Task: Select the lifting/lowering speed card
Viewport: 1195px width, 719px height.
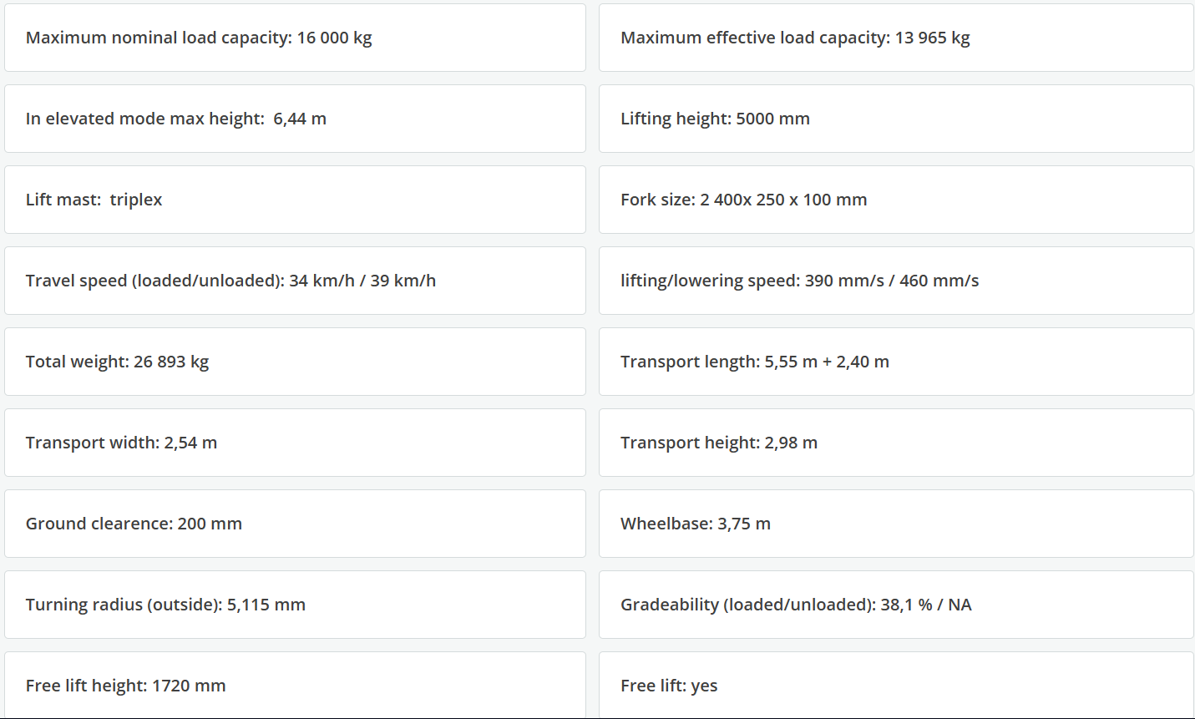Action: point(896,281)
